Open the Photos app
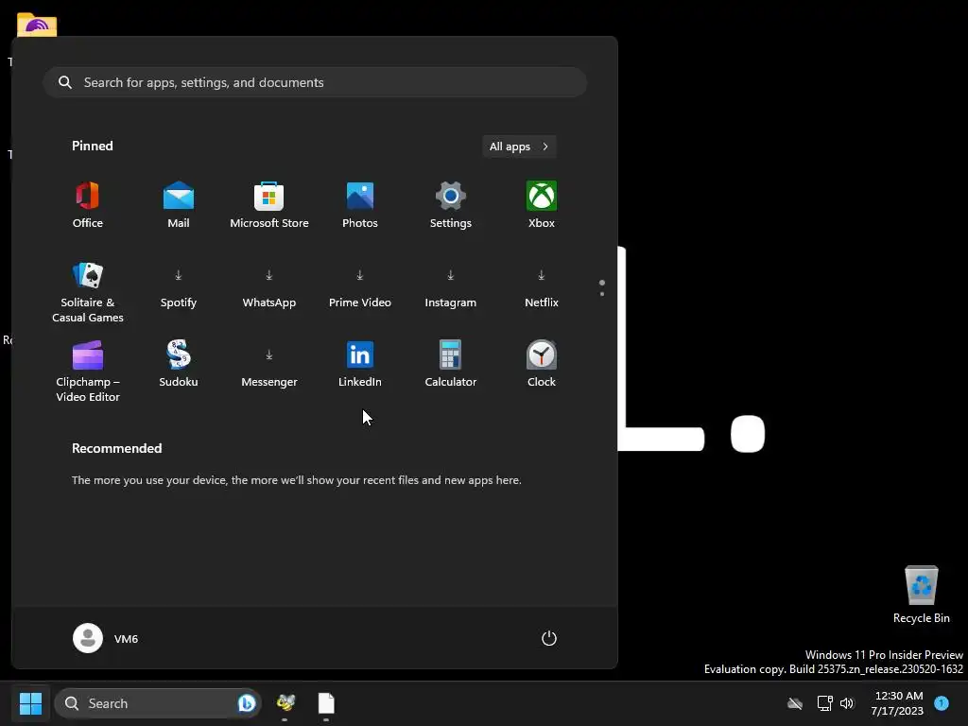 (360, 205)
